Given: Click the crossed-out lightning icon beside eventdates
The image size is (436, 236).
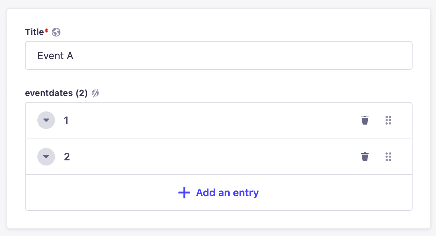Looking at the screenshot, I should coord(95,93).
